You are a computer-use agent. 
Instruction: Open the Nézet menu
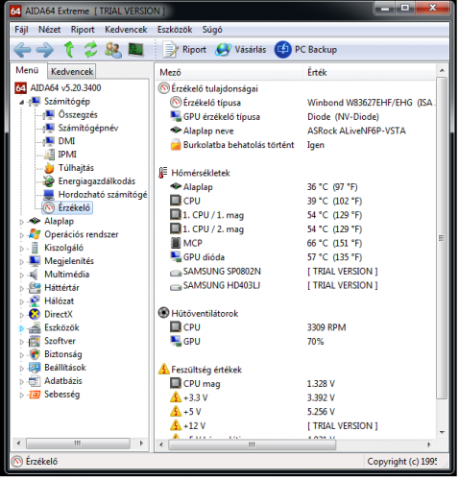(49, 30)
